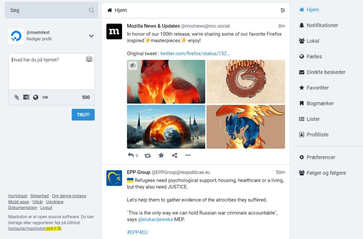Viewport: 363px width, 239px height.
Task: Open the Vilkår link
Action: pyautogui.click(x=38, y=202)
